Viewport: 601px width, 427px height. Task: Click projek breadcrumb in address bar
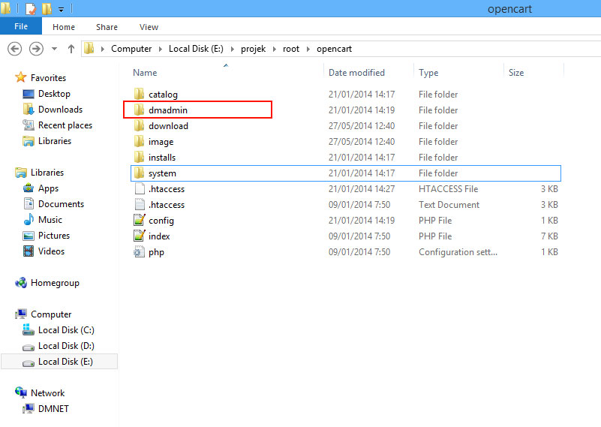(x=253, y=49)
